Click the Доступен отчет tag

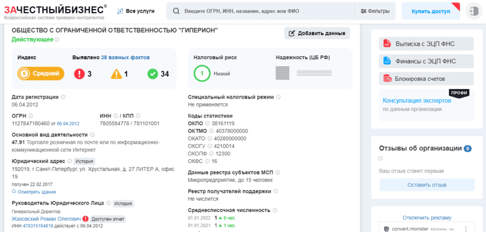pyautogui.click(x=108, y=219)
